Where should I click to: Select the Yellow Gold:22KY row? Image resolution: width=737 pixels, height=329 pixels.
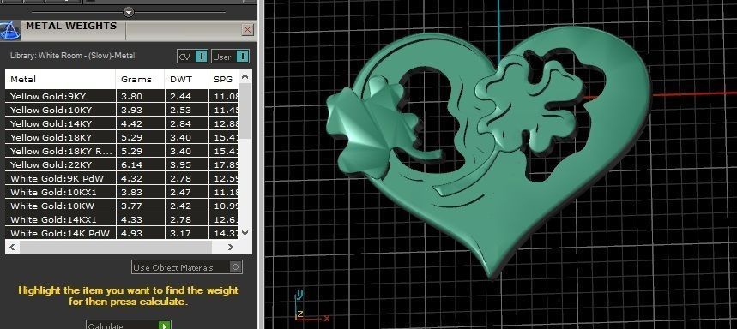122,164
